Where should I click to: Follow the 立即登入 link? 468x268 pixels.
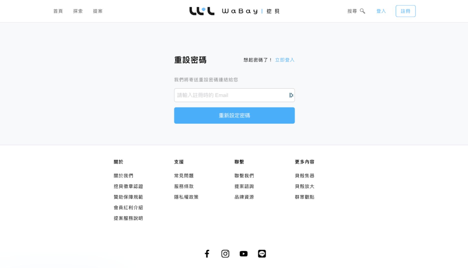point(285,60)
